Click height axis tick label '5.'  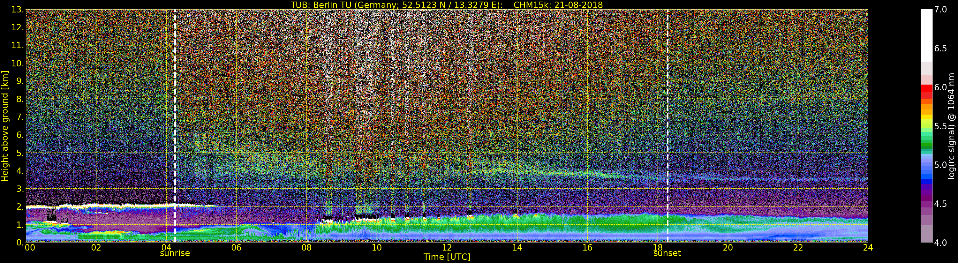pos(20,153)
